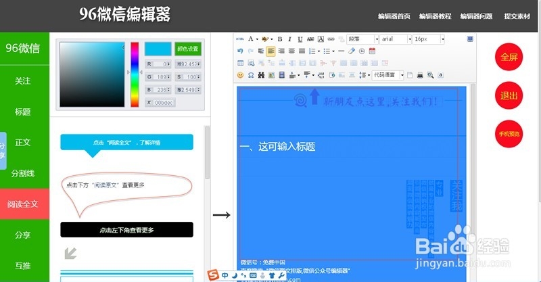
Task: Insert a horizontal rule line
Action: click(x=342, y=51)
